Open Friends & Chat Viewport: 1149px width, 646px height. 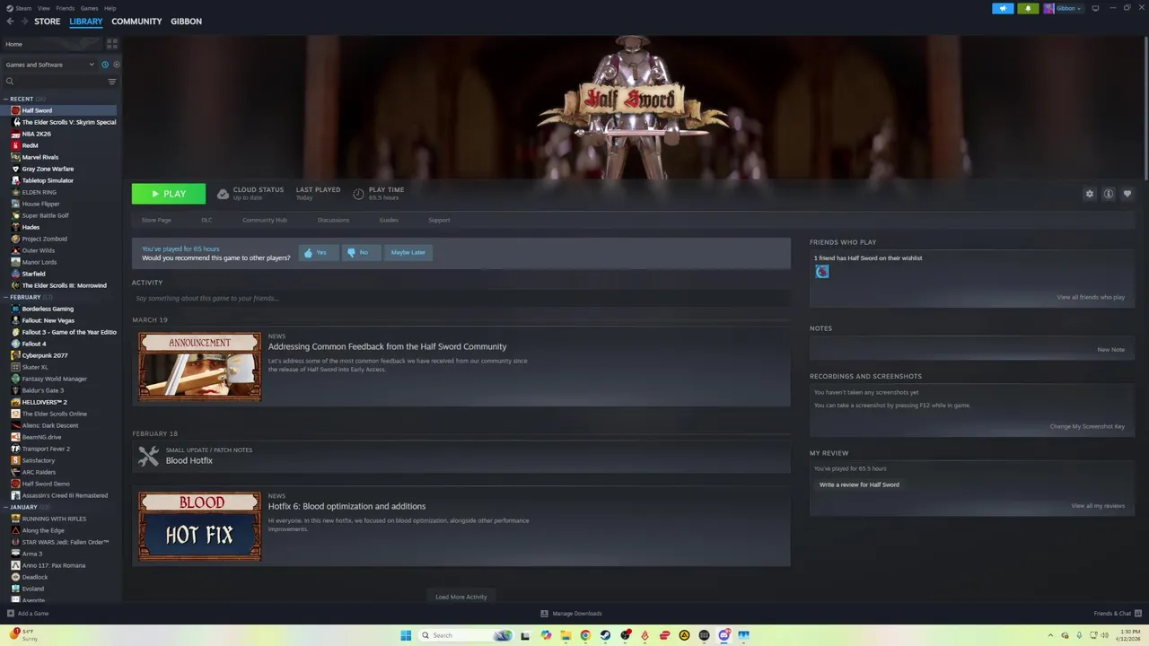[x=1117, y=614]
